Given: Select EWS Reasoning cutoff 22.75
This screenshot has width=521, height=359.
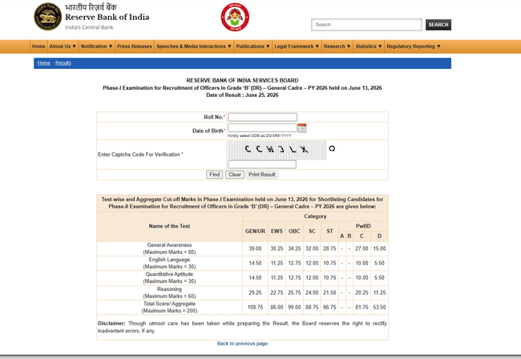Looking at the screenshot, I should (x=277, y=293).
